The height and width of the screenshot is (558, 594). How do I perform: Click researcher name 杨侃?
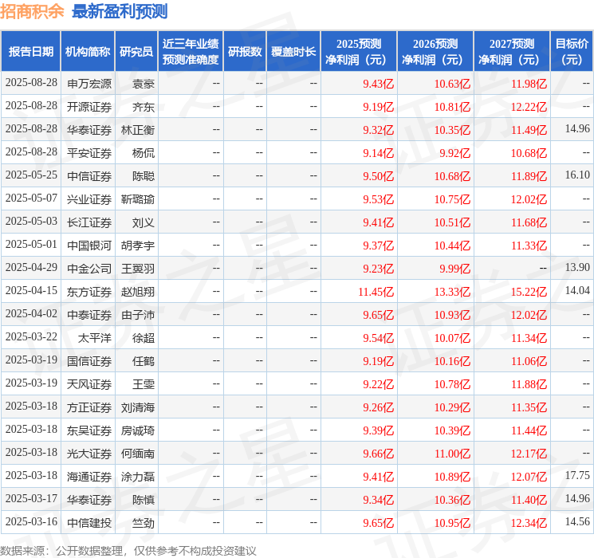click(x=144, y=153)
